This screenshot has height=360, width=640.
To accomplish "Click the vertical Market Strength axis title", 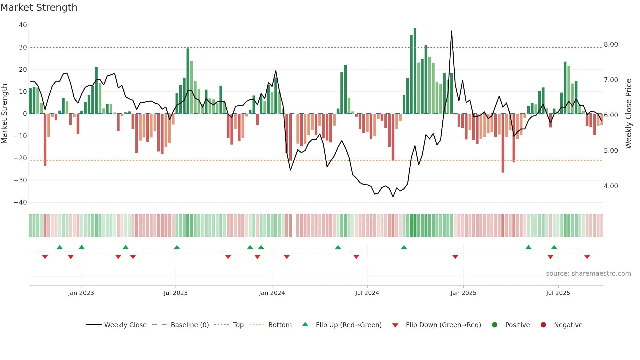I will point(4,114).
